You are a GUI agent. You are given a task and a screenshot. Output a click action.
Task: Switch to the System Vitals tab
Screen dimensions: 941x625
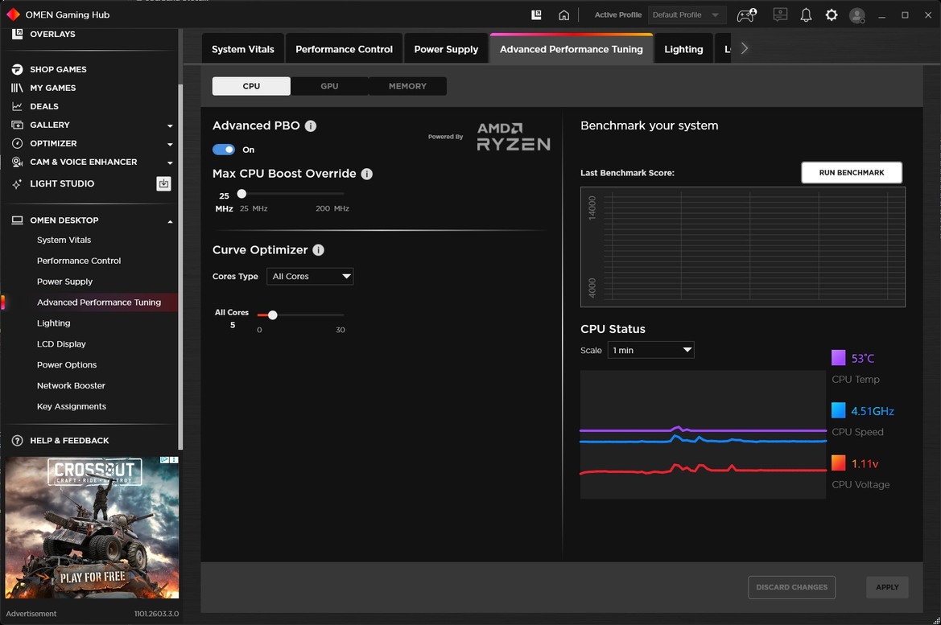(x=243, y=49)
